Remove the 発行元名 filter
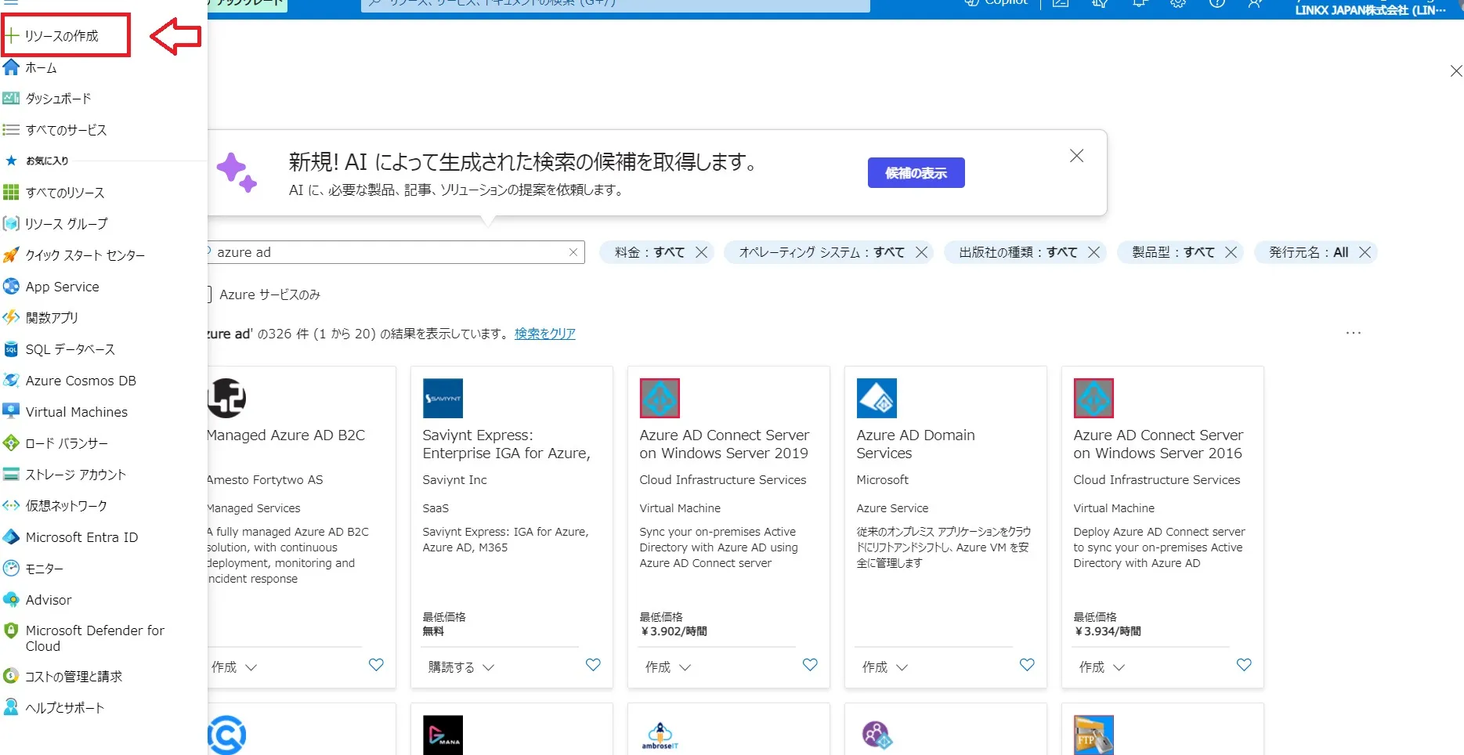 [1365, 252]
